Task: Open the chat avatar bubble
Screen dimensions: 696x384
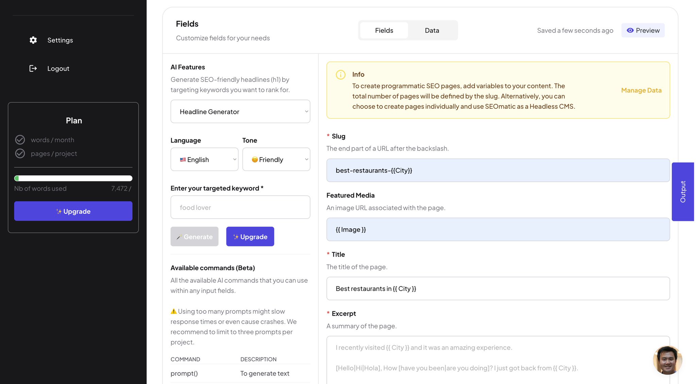Action: [x=667, y=360]
